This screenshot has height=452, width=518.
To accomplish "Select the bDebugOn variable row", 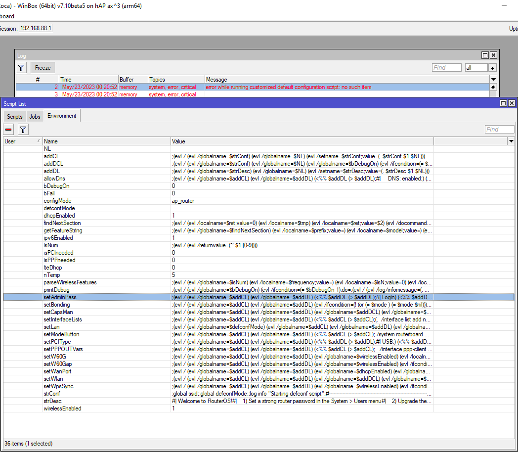I will [x=259, y=186].
